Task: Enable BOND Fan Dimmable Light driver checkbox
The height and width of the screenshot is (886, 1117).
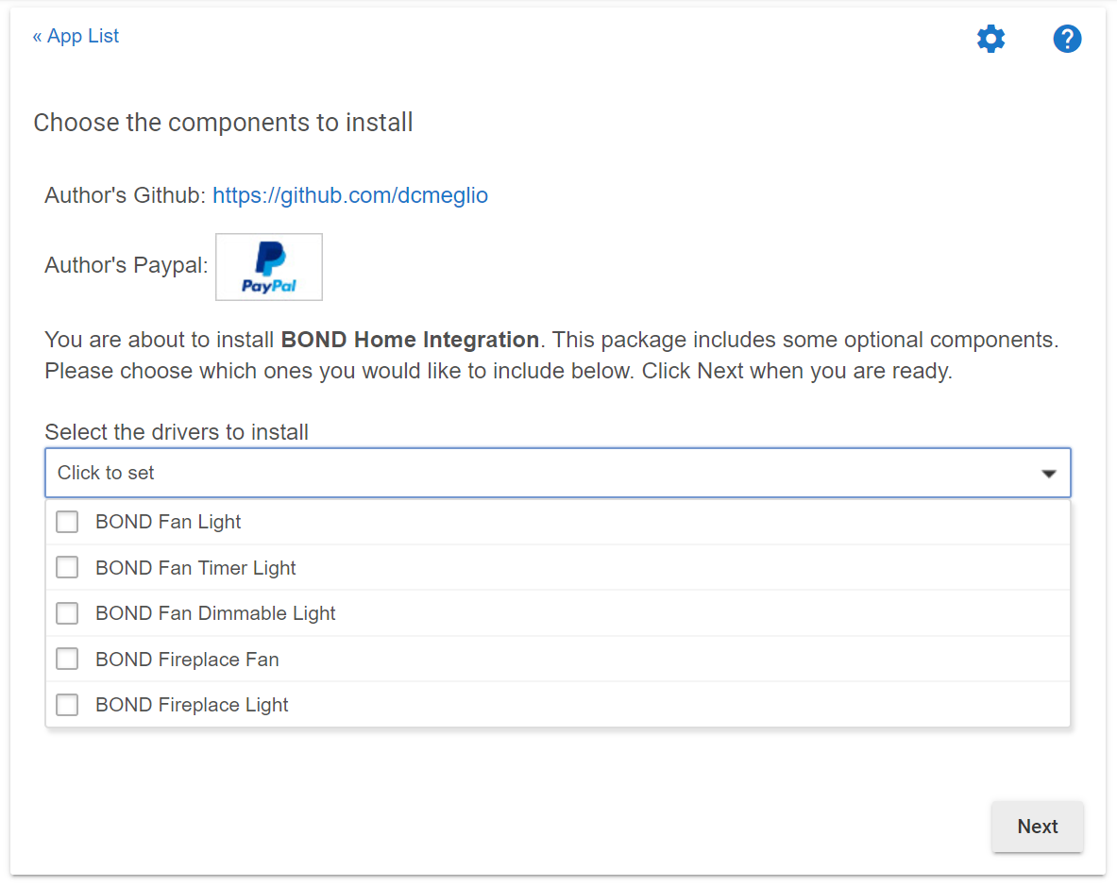Action: 67,612
